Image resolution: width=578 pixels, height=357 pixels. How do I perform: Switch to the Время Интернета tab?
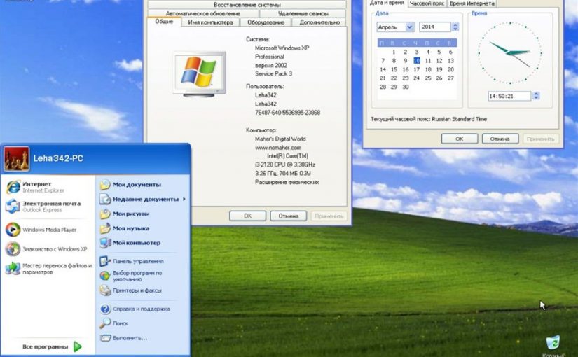472,3
